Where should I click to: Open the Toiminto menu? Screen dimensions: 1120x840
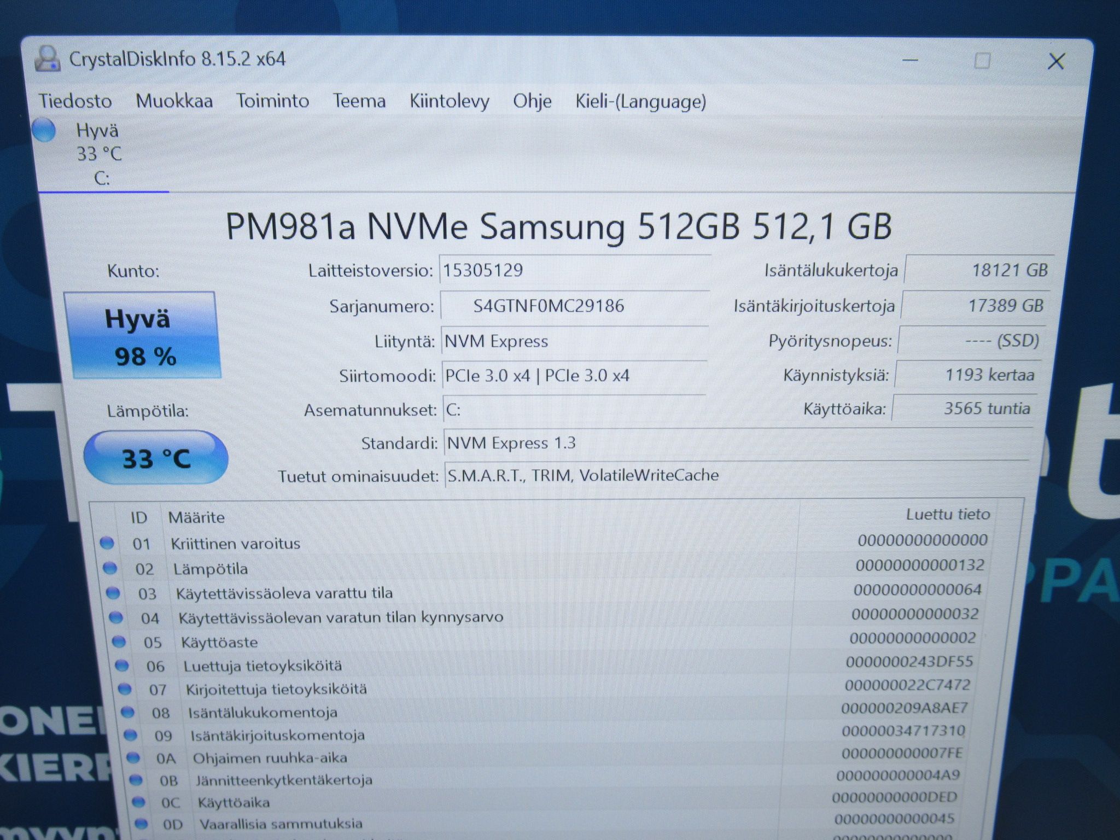(272, 101)
